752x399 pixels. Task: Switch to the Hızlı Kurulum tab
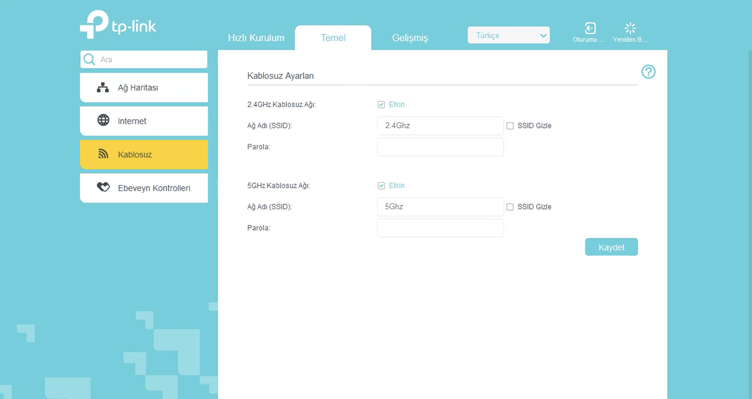pos(256,38)
